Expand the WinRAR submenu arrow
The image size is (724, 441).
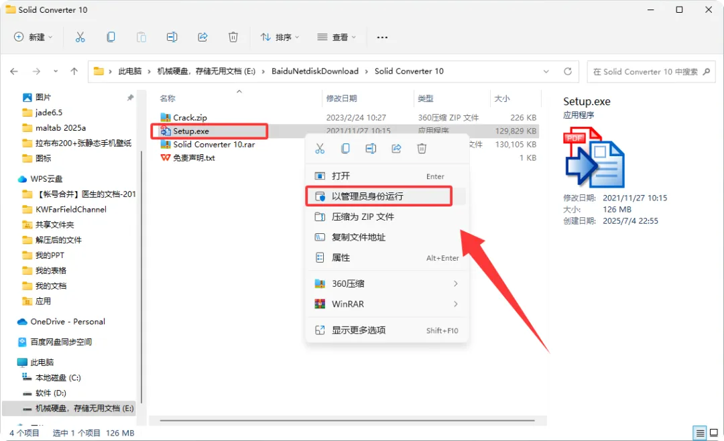456,304
